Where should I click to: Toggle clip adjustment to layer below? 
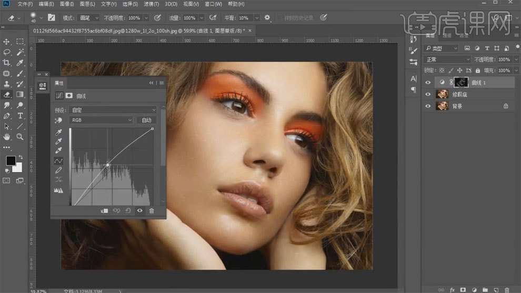pos(104,210)
